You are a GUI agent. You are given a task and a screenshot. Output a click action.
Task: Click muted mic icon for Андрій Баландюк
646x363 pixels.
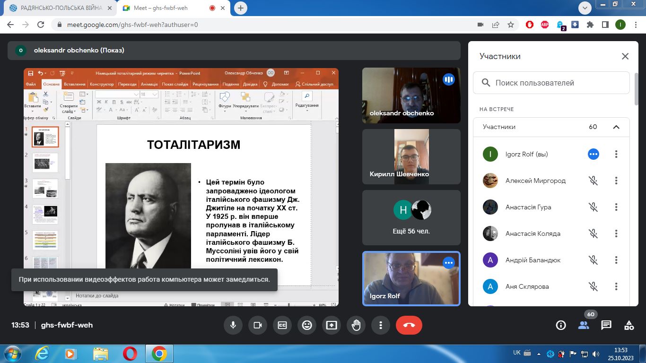pos(593,260)
